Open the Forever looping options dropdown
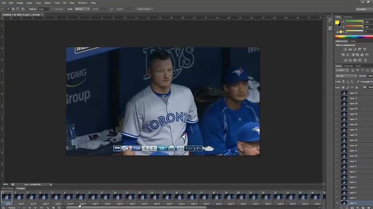373x209 pixels. (14, 208)
